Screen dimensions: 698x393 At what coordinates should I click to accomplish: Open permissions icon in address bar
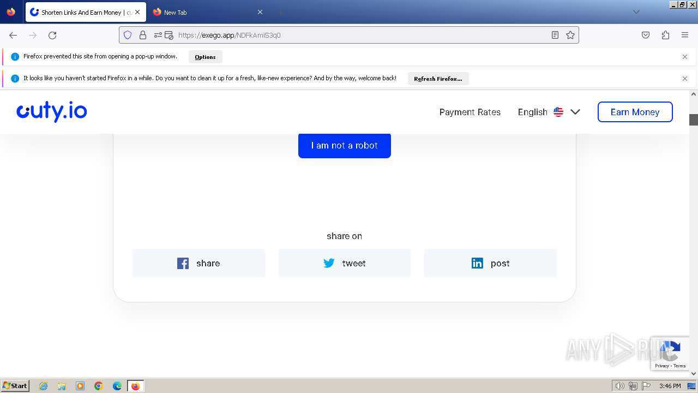pyautogui.click(x=158, y=35)
